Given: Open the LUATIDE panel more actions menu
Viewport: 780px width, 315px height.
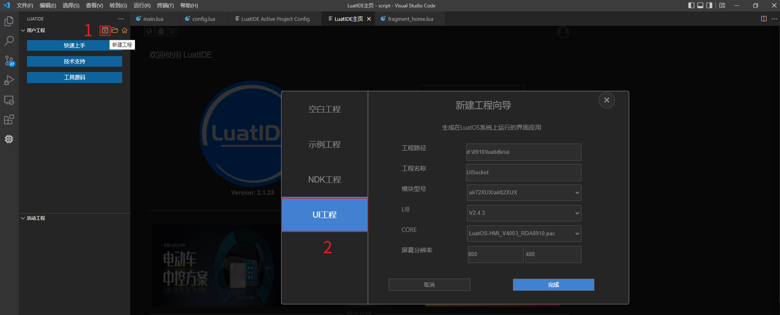Looking at the screenshot, I should (x=121, y=19).
